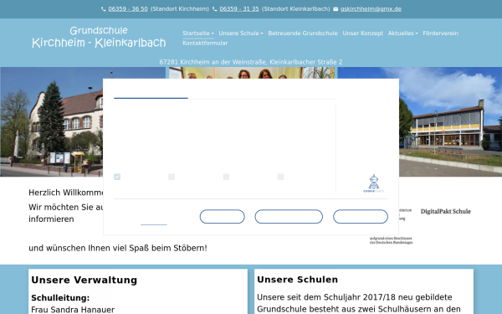Click the 'Unsere Verwaltung' heading
502x314 pixels.
(85, 280)
